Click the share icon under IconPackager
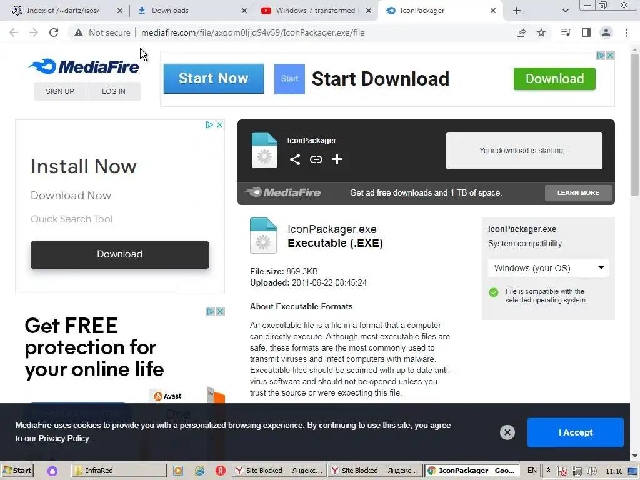Screen dimensions: 640x480 [295, 159]
